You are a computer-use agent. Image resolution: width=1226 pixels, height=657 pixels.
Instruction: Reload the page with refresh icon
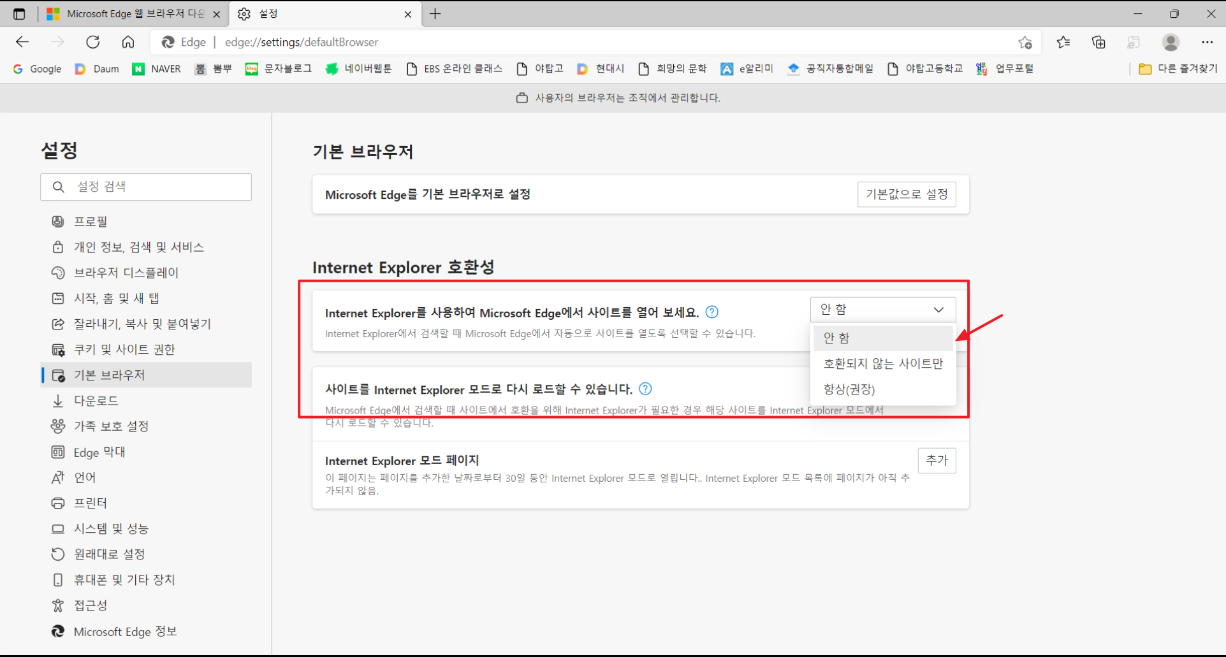[x=93, y=42]
